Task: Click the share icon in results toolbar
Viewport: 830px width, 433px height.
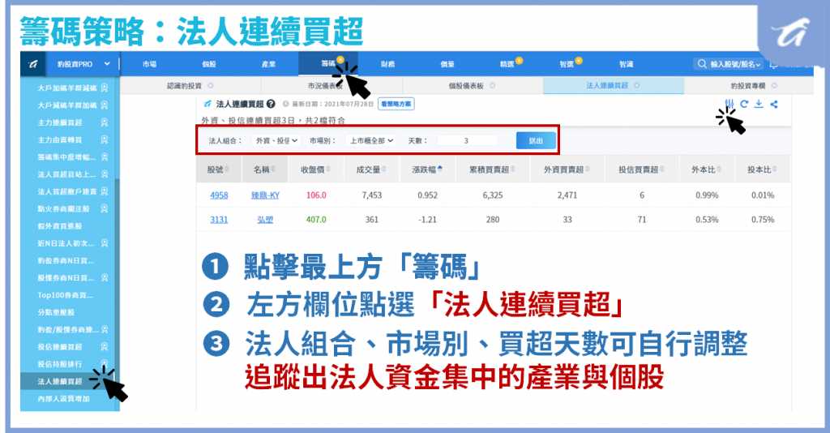Action: pyautogui.click(x=774, y=105)
